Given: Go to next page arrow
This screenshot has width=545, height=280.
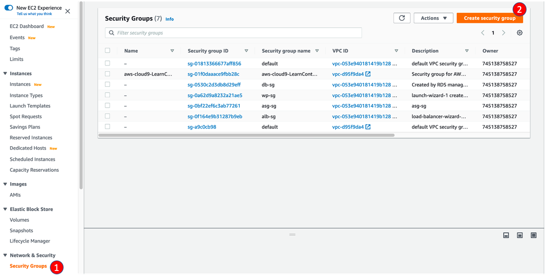Looking at the screenshot, I should point(504,33).
